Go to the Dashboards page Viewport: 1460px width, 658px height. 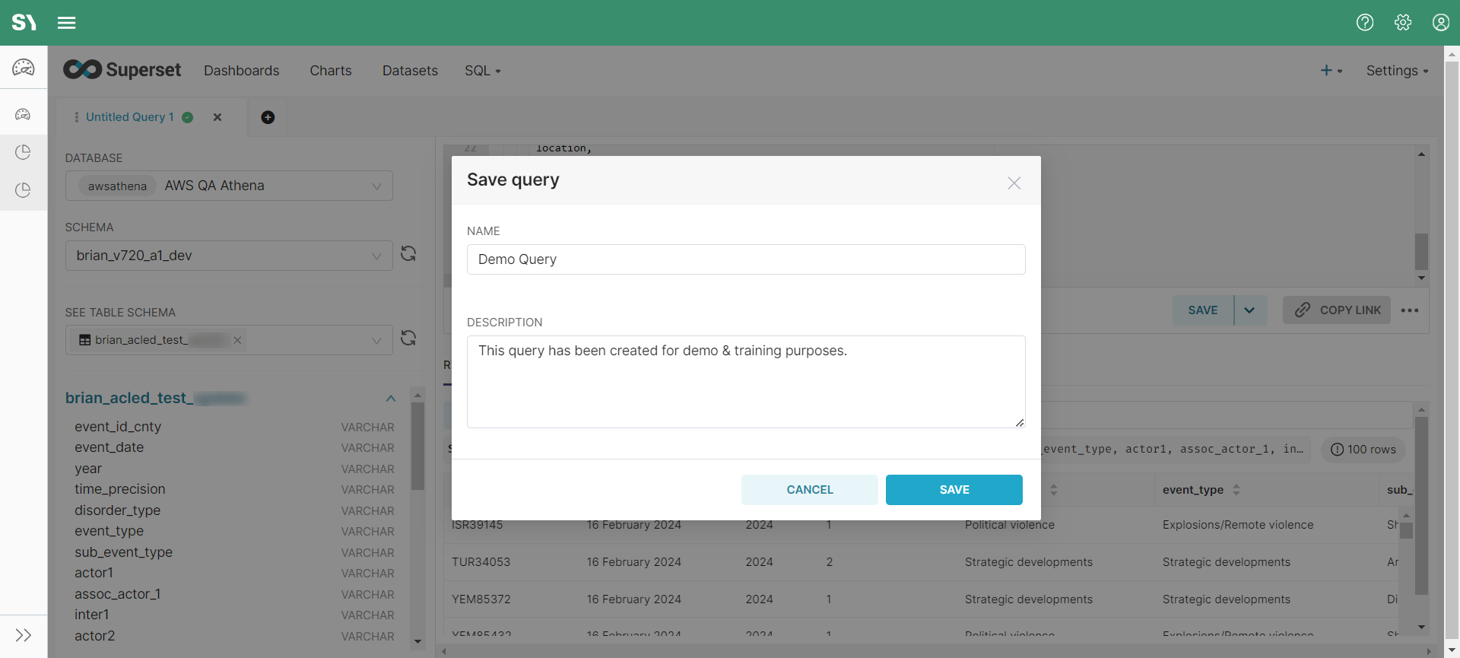pos(241,71)
